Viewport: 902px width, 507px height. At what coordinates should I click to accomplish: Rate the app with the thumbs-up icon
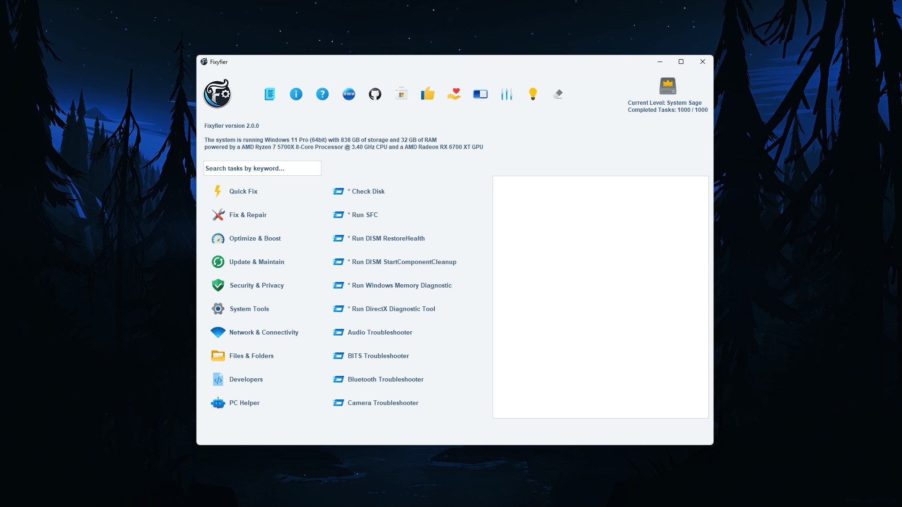(428, 94)
